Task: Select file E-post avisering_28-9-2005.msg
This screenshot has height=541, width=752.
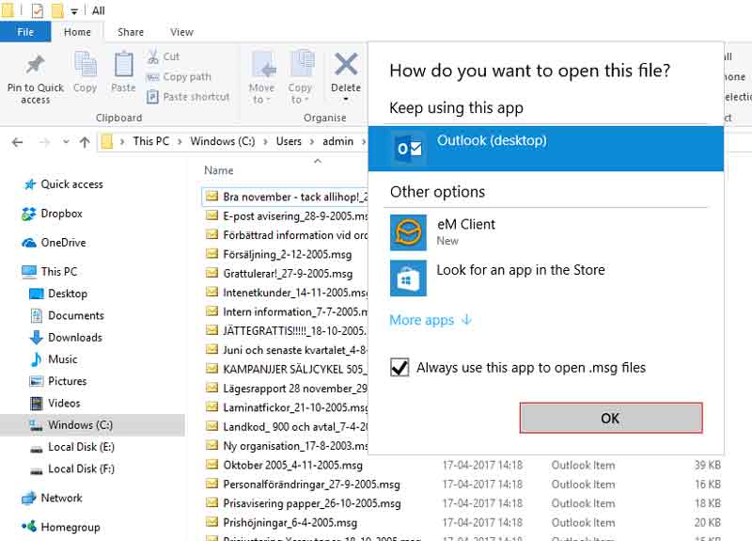Action: (x=287, y=216)
